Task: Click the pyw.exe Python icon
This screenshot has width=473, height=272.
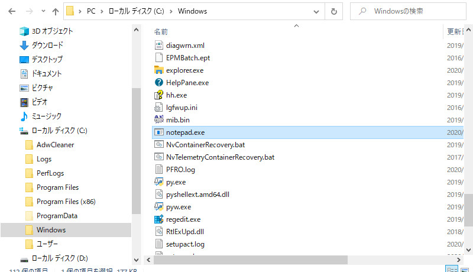Action: click(158, 206)
